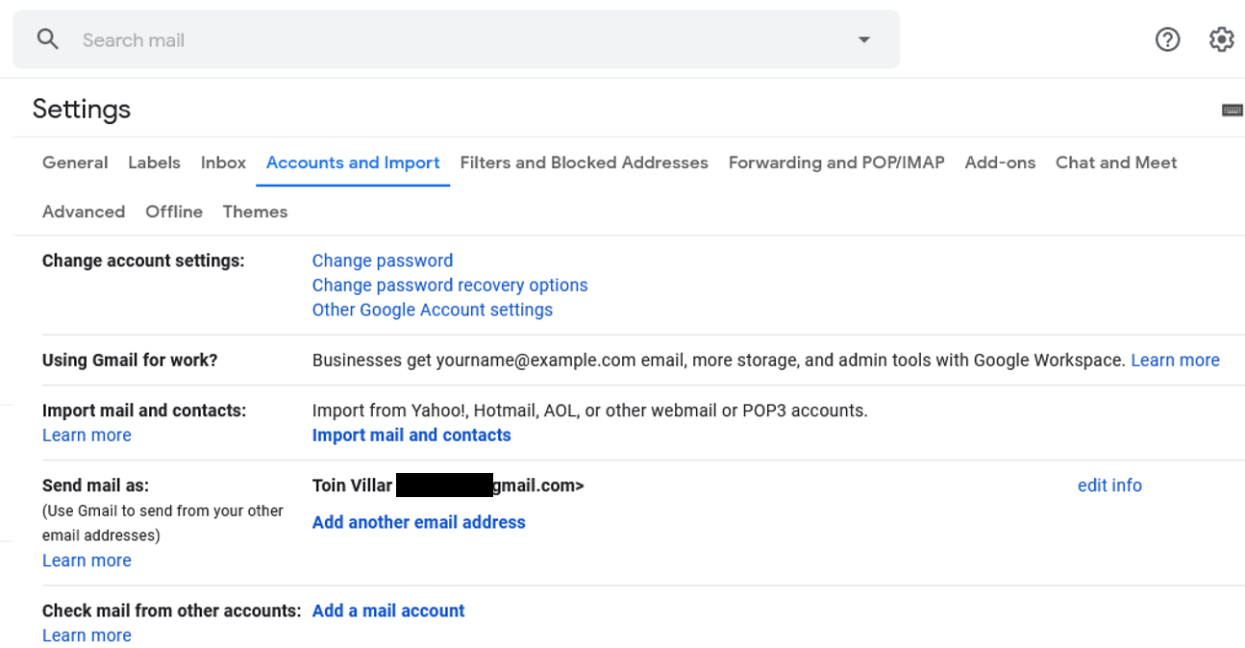Image resolution: width=1245 pixels, height=648 pixels.
Task: Open the Help icon
Action: [1167, 38]
